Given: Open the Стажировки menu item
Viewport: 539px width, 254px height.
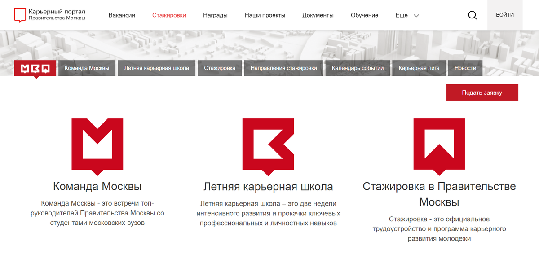Looking at the screenshot, I should click(x=169, y=15).
